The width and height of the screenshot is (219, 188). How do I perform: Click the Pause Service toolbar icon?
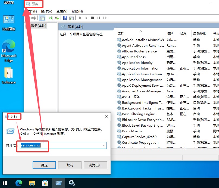pos(99,18)
